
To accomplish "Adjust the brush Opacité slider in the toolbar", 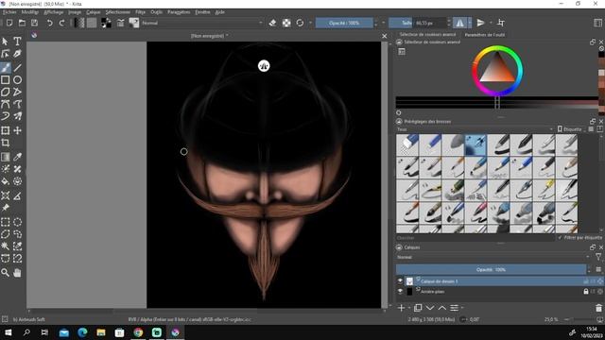I will (x=344, y=23).
